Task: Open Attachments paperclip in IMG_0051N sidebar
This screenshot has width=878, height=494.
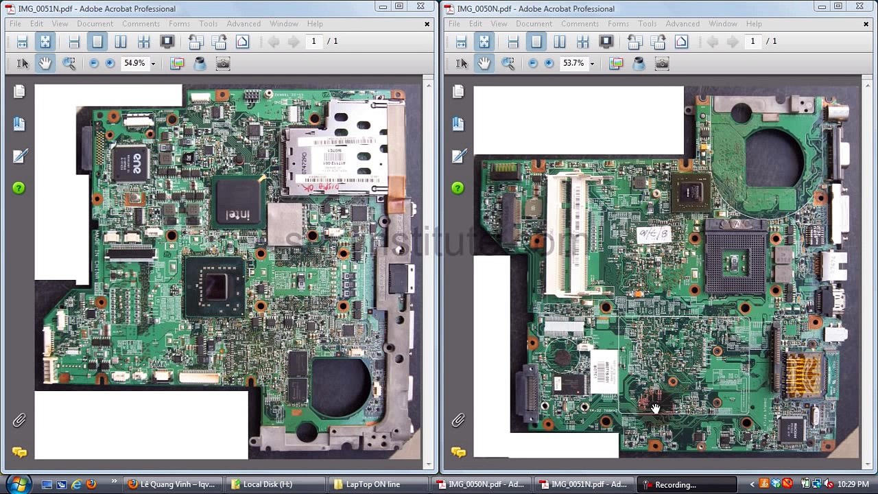Action: coord(19,420)
